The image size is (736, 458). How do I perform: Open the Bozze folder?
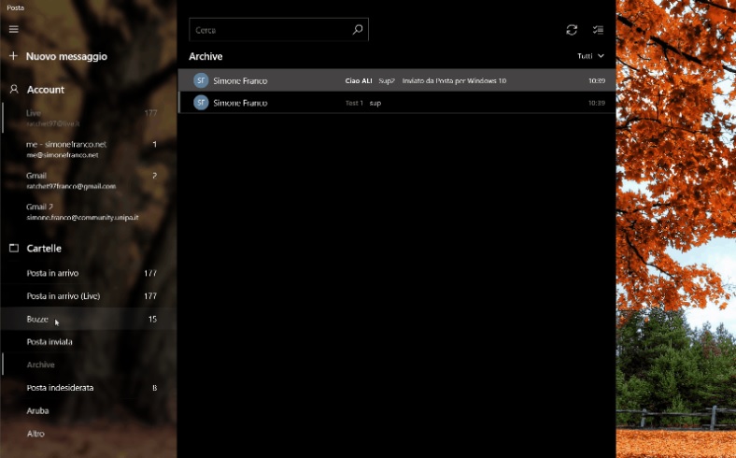(x=37, y=320)
